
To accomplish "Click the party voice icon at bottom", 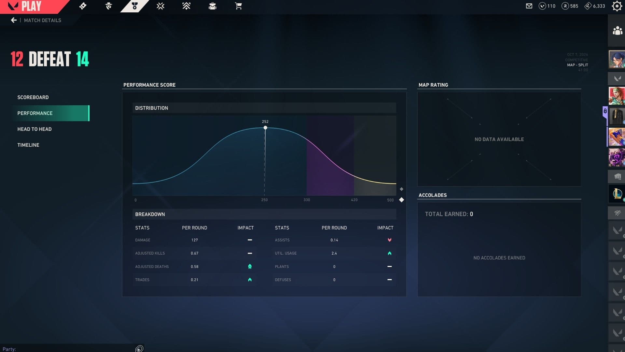I will click(x=139, y=348).
